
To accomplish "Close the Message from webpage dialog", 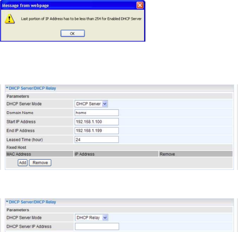I will click(x=140, y=5).
